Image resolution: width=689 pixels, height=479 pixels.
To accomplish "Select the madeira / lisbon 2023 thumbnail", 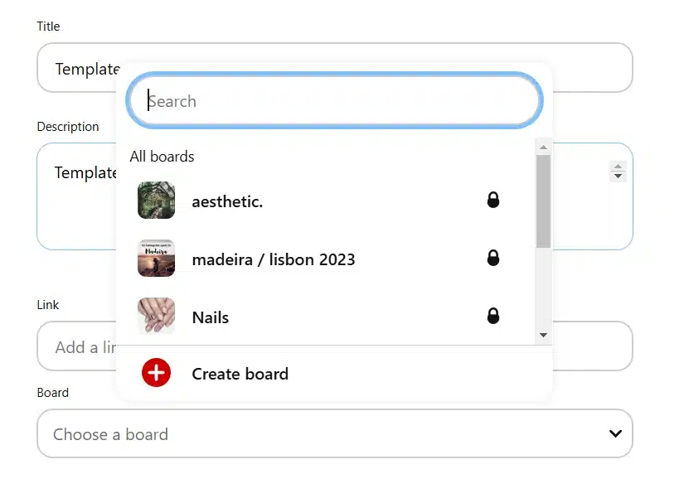I will coord(156,259).
